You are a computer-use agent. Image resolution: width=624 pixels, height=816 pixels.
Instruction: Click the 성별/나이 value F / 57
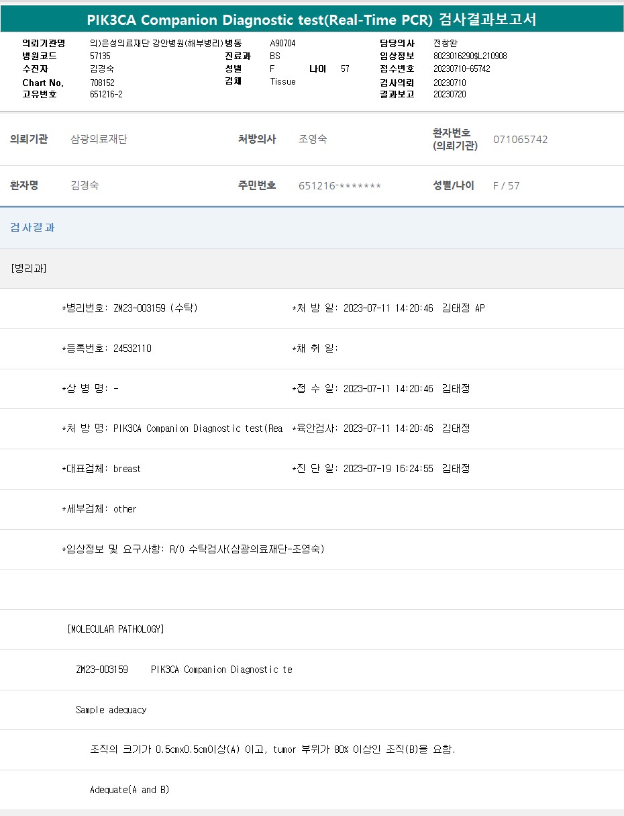[x=506, y=186]
